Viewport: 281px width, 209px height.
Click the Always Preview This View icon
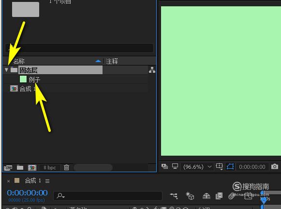[x=164, y=166]
